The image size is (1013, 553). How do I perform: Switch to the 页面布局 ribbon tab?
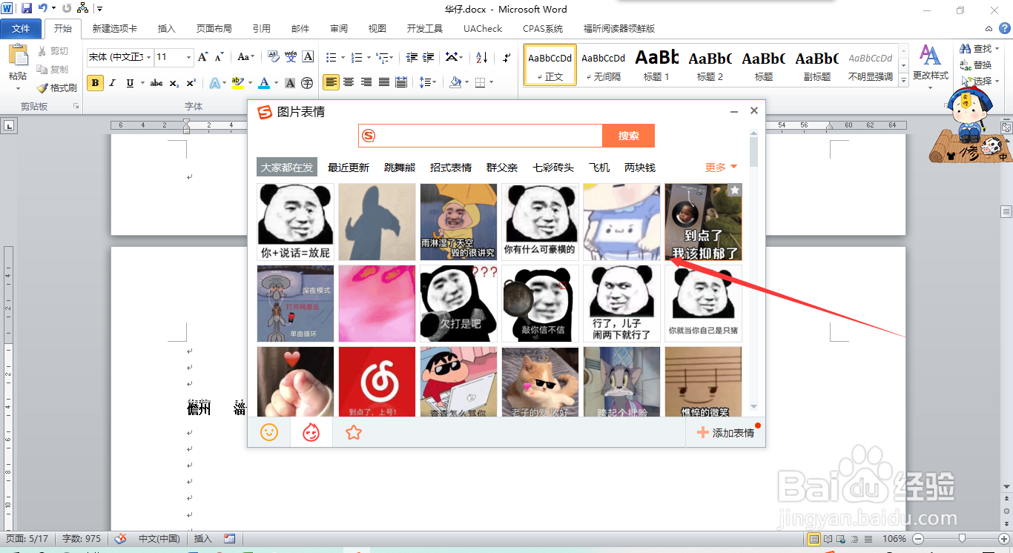(214, 28)
